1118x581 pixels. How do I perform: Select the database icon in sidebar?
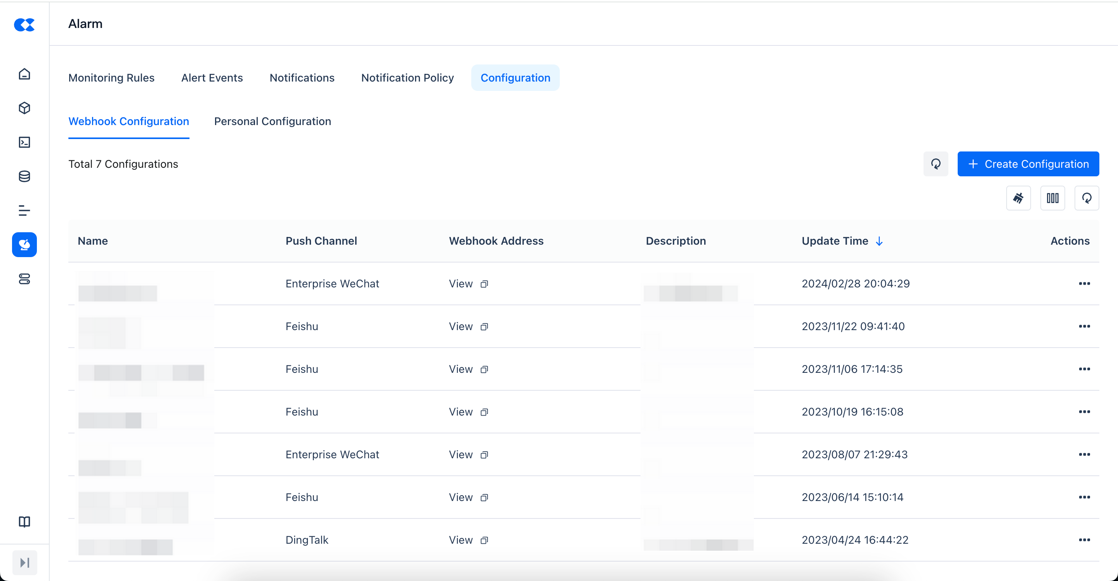[24, 176]
